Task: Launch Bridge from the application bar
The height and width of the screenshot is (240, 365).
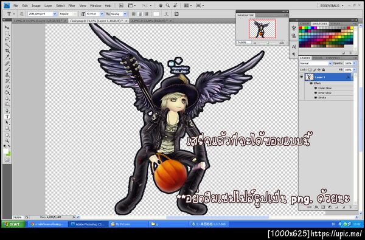Action: tap(121, 5)
